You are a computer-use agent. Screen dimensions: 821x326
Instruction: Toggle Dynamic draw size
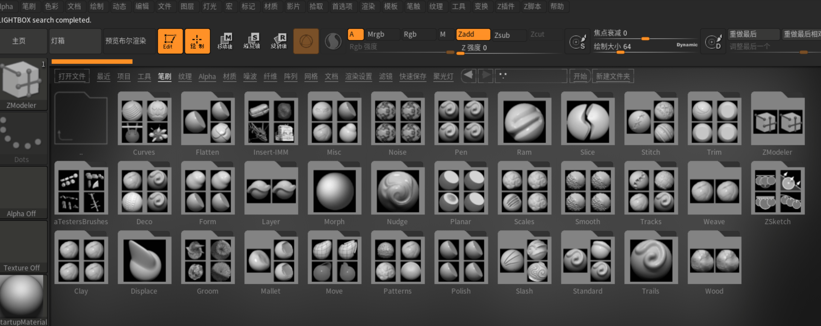[x=687, y=45]
